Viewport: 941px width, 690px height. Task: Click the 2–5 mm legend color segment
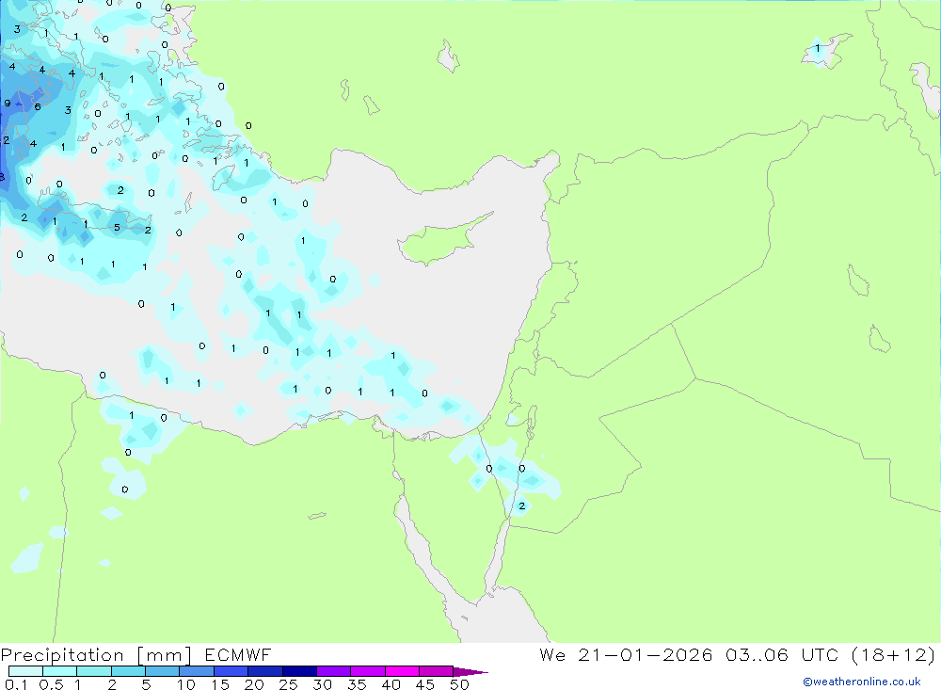coord(128,671)
